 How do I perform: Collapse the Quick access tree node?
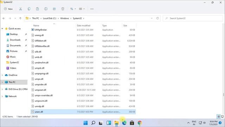pyautogui.click(x=2, y=29)
